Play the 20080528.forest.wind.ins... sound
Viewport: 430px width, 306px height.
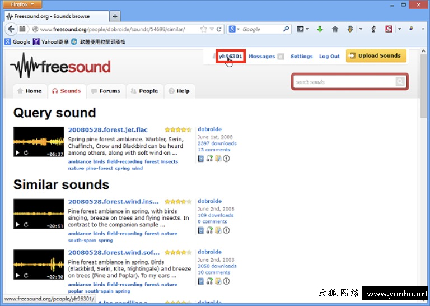[x=17, y=225]
